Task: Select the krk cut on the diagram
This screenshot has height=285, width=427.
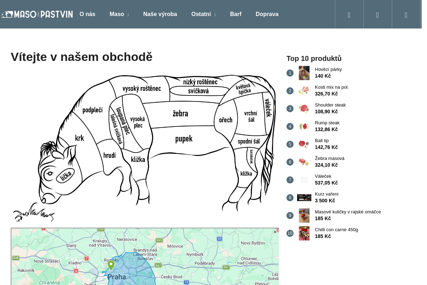Action: [79, 138]
